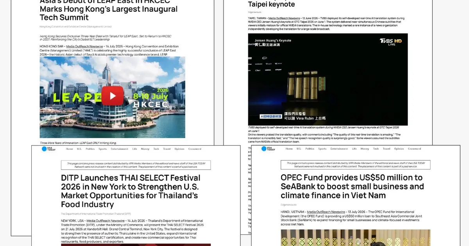
Task: Select Travel on the DITP page nav
Action: 167,149
